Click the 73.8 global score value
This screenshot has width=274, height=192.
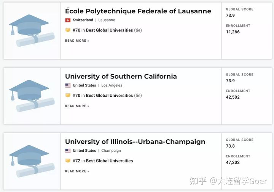pyautogui.click(x=230, y=146)
